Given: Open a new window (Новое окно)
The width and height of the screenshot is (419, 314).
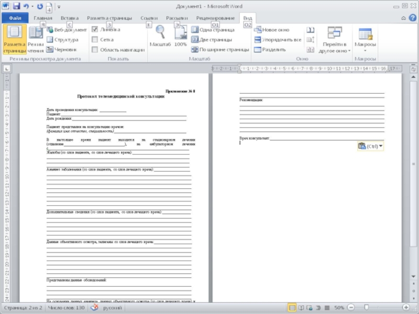Looking at the screenshot, I should click(x=272, y=30).
